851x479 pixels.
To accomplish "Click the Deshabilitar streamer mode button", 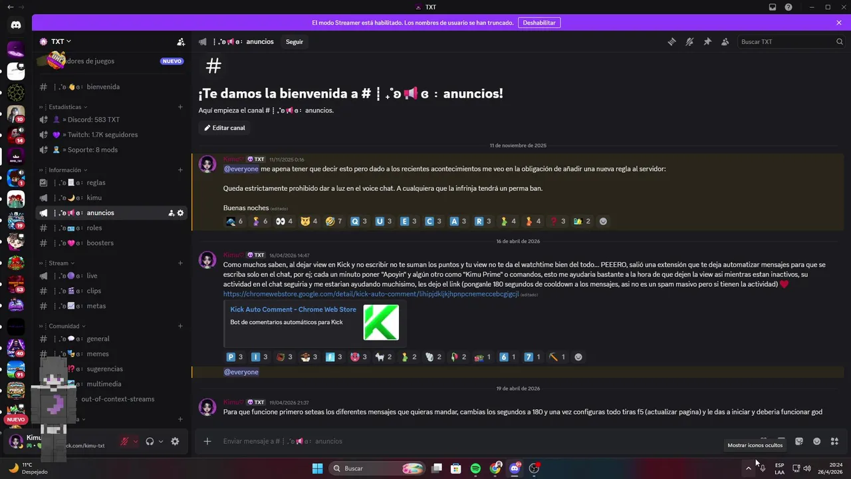I will click(539, 23).
